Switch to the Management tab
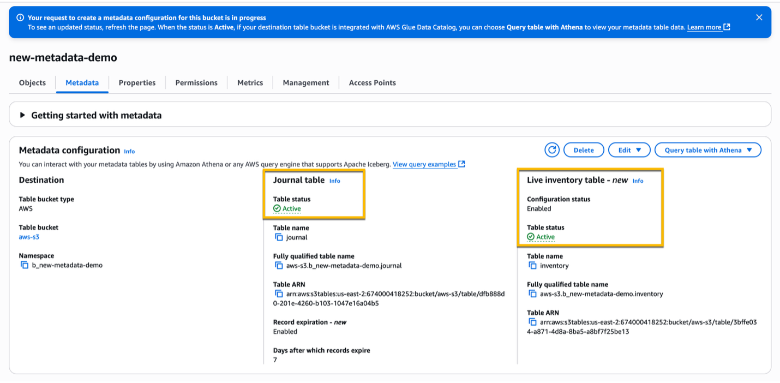780x383 pixels. coord(306,83)
